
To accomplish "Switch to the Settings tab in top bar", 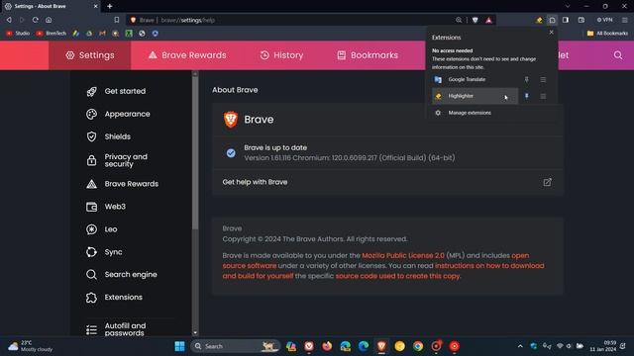I will 90,55.
